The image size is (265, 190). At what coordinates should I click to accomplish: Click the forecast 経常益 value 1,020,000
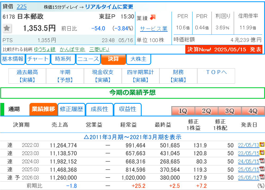133,178
